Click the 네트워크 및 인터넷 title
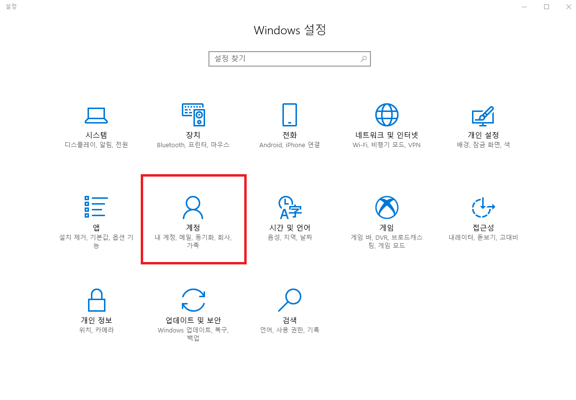This screenshot has width=576, height=400. click(x=387, y=135)
